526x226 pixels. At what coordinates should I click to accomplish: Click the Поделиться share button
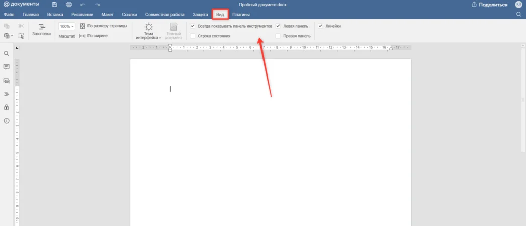489,5
